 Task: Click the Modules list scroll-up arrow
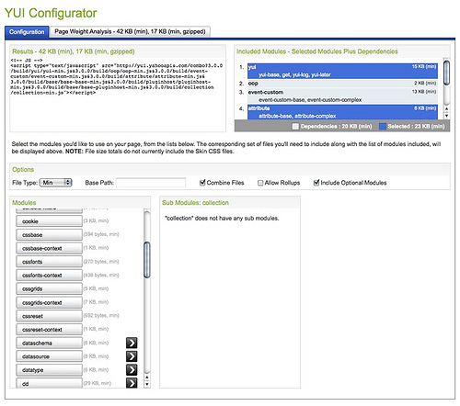click(x=147, y=378)
